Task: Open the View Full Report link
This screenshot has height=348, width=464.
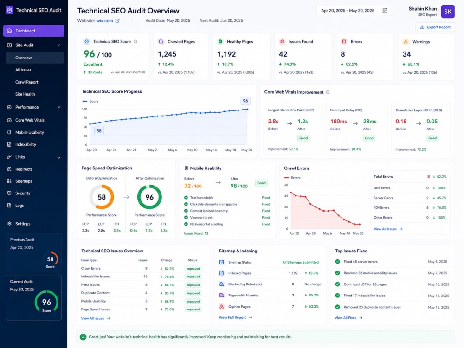Action: coord(236,317)
